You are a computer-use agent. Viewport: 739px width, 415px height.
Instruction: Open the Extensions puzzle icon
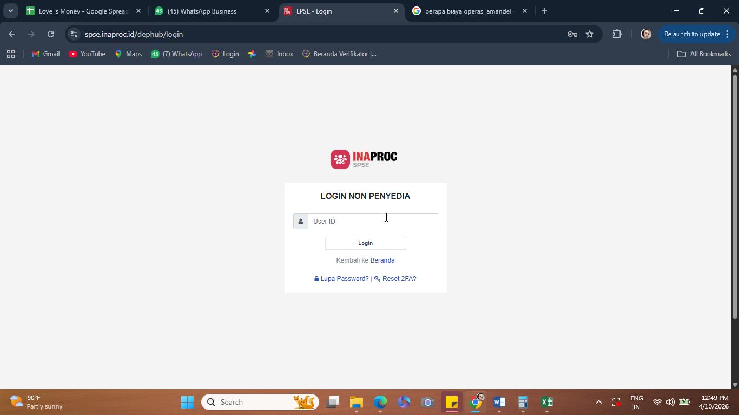617,34
